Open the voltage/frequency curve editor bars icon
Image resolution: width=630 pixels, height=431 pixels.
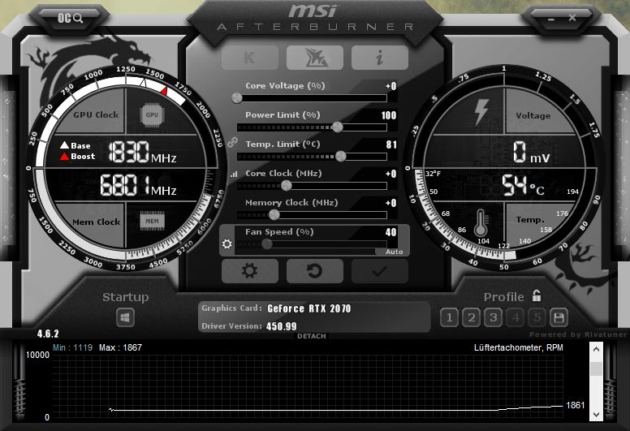[x=234, y=174]
